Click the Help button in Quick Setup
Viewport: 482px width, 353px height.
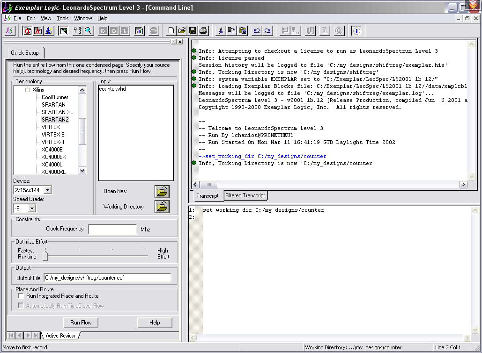tap(155, 323)
